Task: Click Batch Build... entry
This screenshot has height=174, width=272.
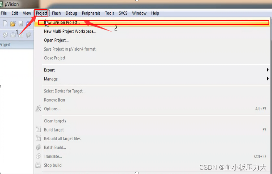Action: pos(152,147)
